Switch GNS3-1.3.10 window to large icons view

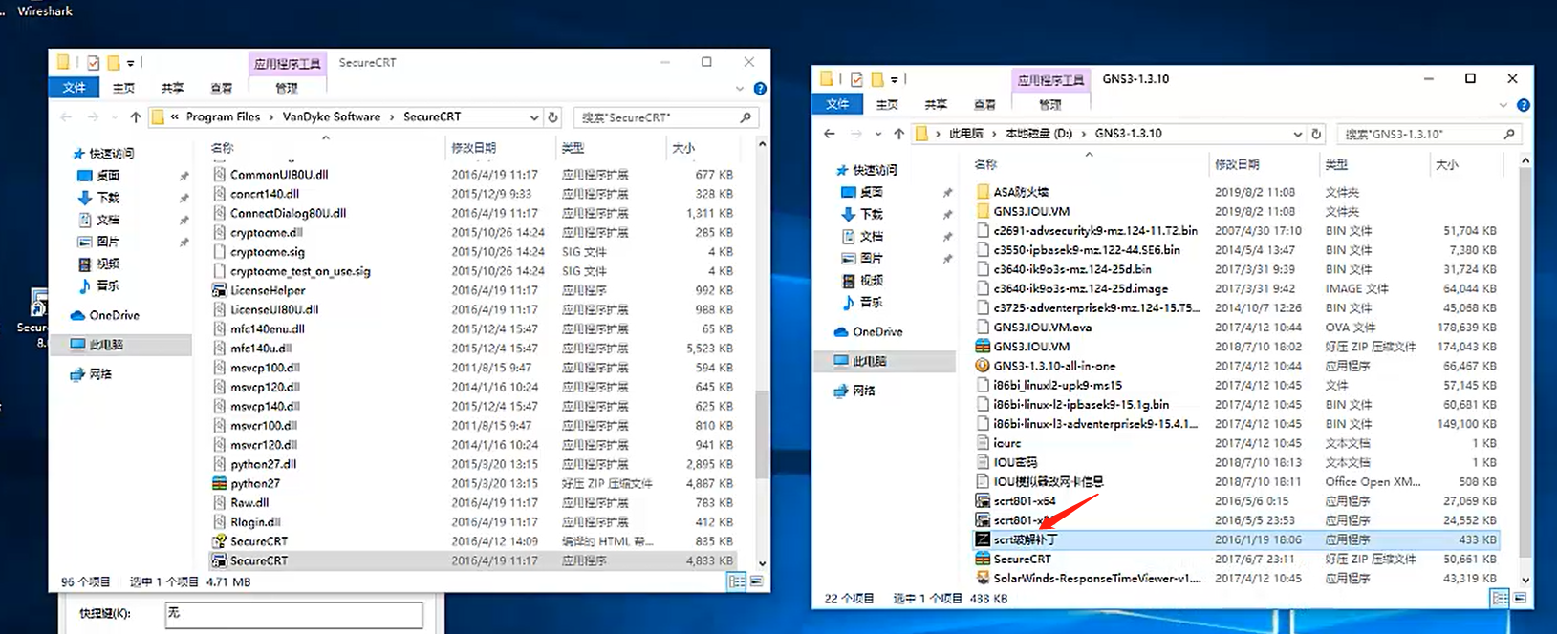1519,598
